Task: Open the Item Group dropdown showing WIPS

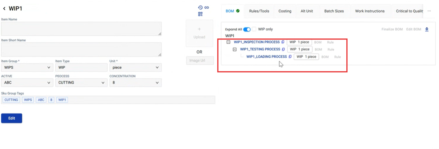Action: pos(27,67)
